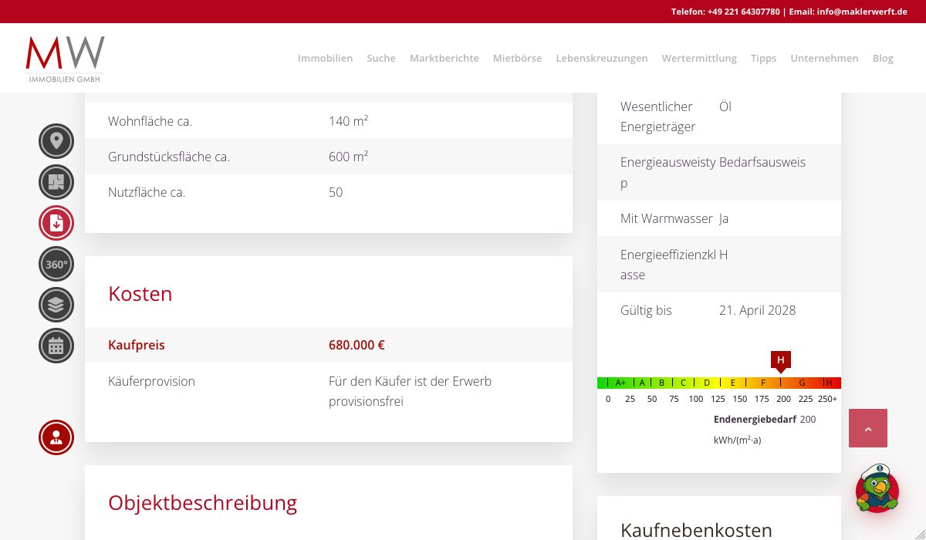Click the location pin sidebar icon

click(x=56, y=141)
